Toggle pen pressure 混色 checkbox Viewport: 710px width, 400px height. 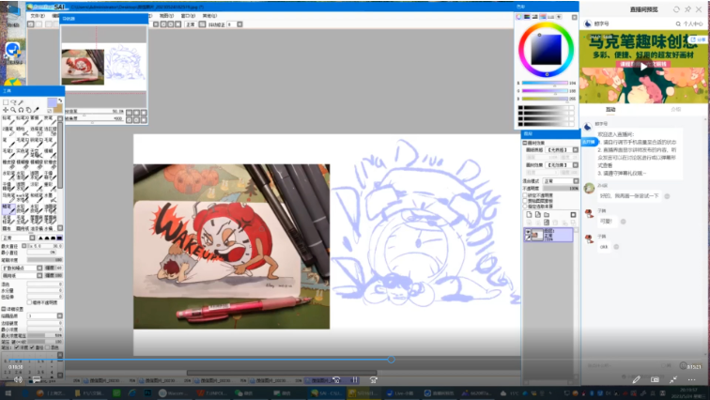pos(48,347)
